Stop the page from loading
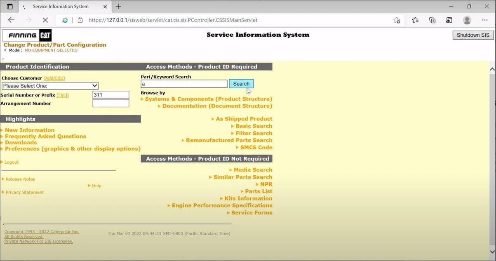This screenshot has width=496, height=261. click(45, 20)
